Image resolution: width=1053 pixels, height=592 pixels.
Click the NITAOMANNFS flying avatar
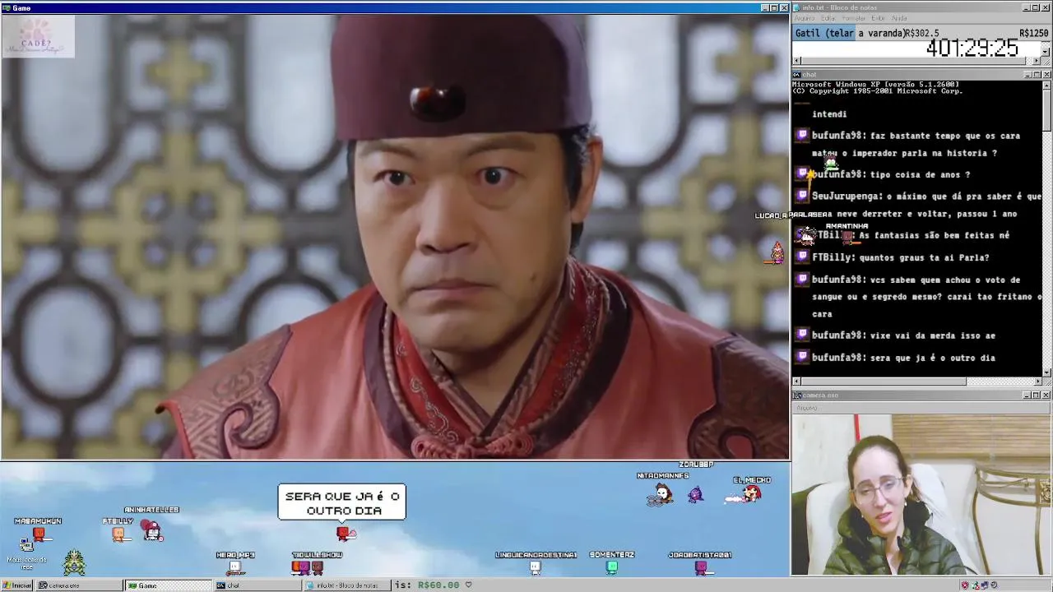click(x=661, y=493)
